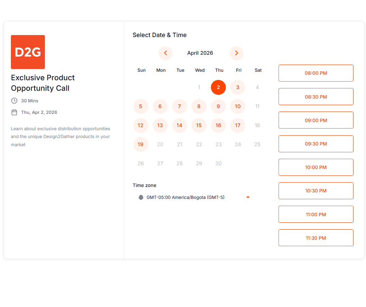Click the greyed-out date 20
The image size is (366, 307).
(x=160, y=144)
